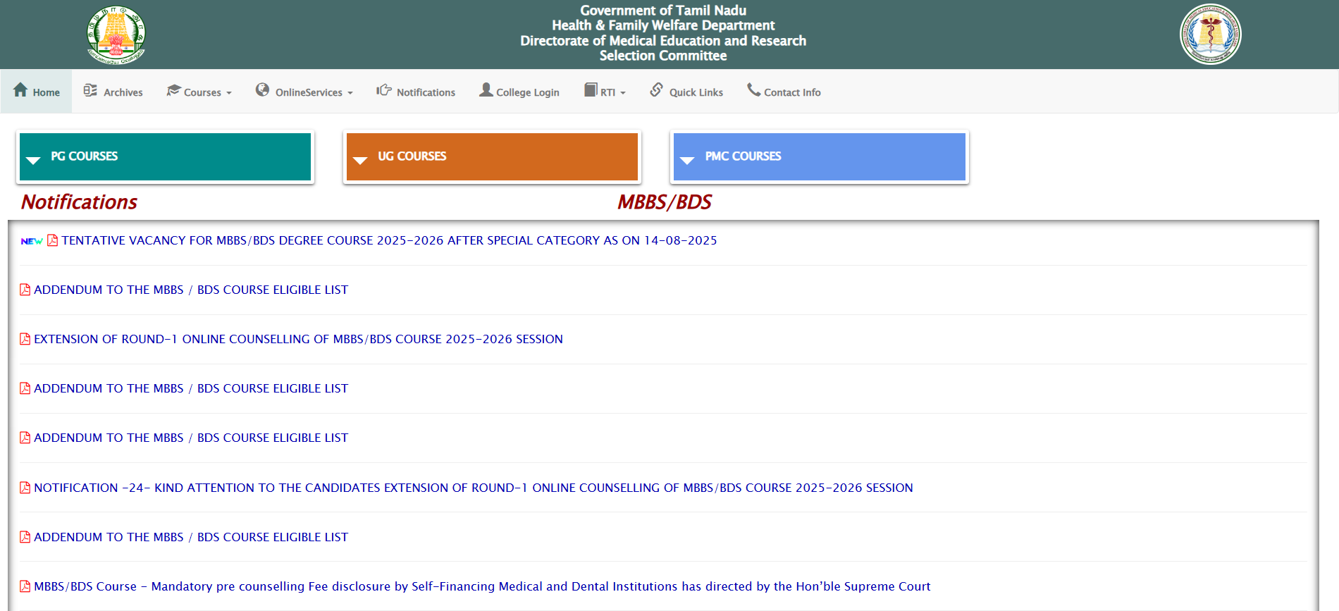This screenshot has height=611, width=1339.
Task: Click the Selection Committee medical emblem logo
Action: [1210, 35]
